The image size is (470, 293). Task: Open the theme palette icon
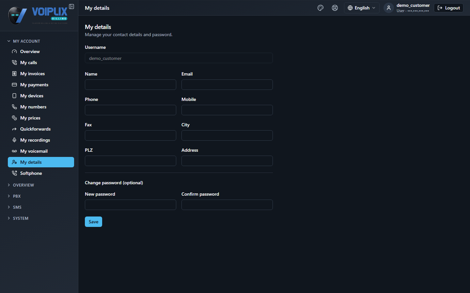(x=321, y=8)
